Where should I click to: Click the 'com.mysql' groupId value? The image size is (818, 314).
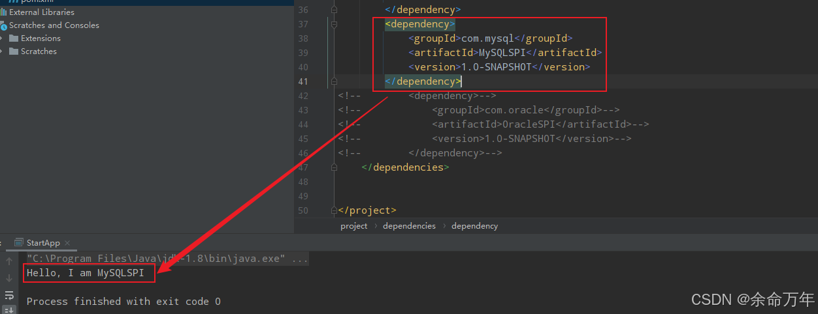[x=488, y=38]
